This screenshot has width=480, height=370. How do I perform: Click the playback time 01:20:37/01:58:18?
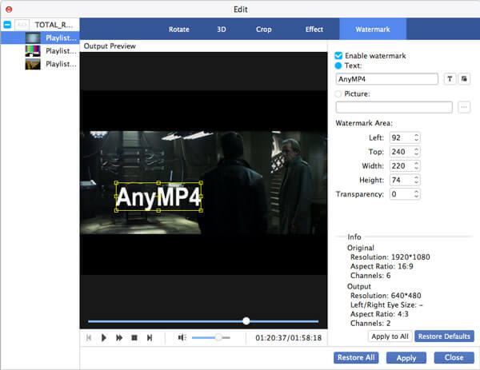coord(288,338)
